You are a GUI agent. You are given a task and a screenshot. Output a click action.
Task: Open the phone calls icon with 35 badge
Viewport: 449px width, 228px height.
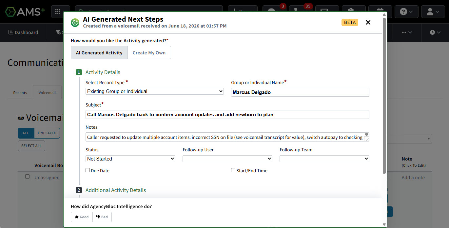(301, 12)
